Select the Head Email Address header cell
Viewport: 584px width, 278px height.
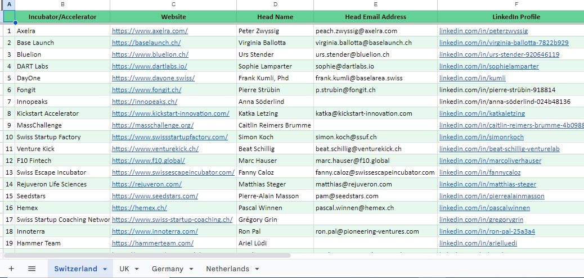[375, 17]
